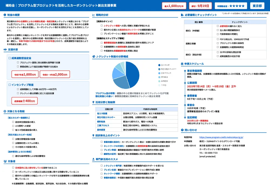Tick the 必要項目の漏れなく記入 checkbox

pos(218,26)
